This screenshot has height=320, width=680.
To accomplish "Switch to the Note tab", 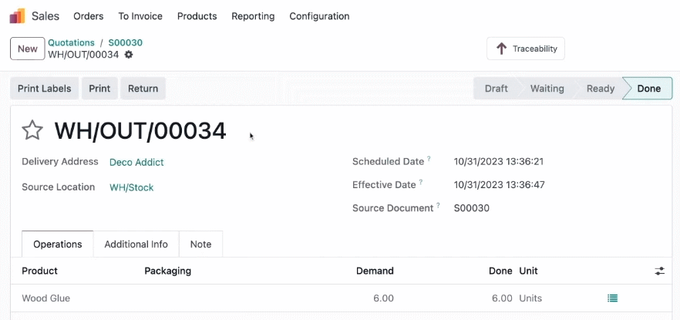I will (x=200, y=244).
